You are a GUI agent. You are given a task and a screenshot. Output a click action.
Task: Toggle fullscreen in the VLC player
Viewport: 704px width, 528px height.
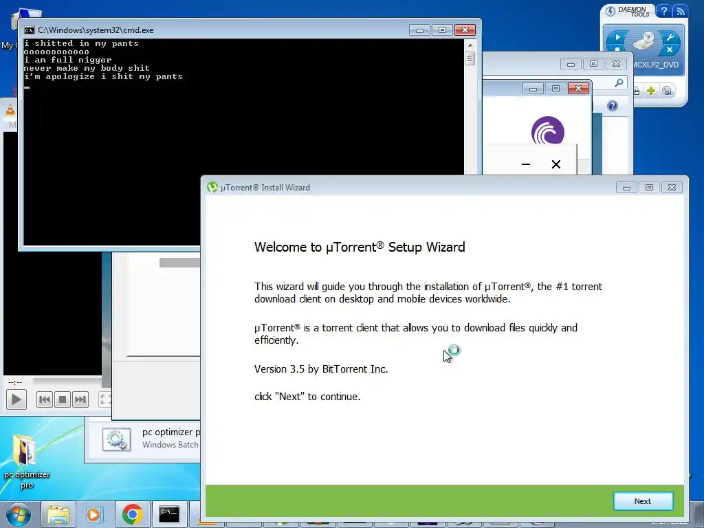point(104,399)
